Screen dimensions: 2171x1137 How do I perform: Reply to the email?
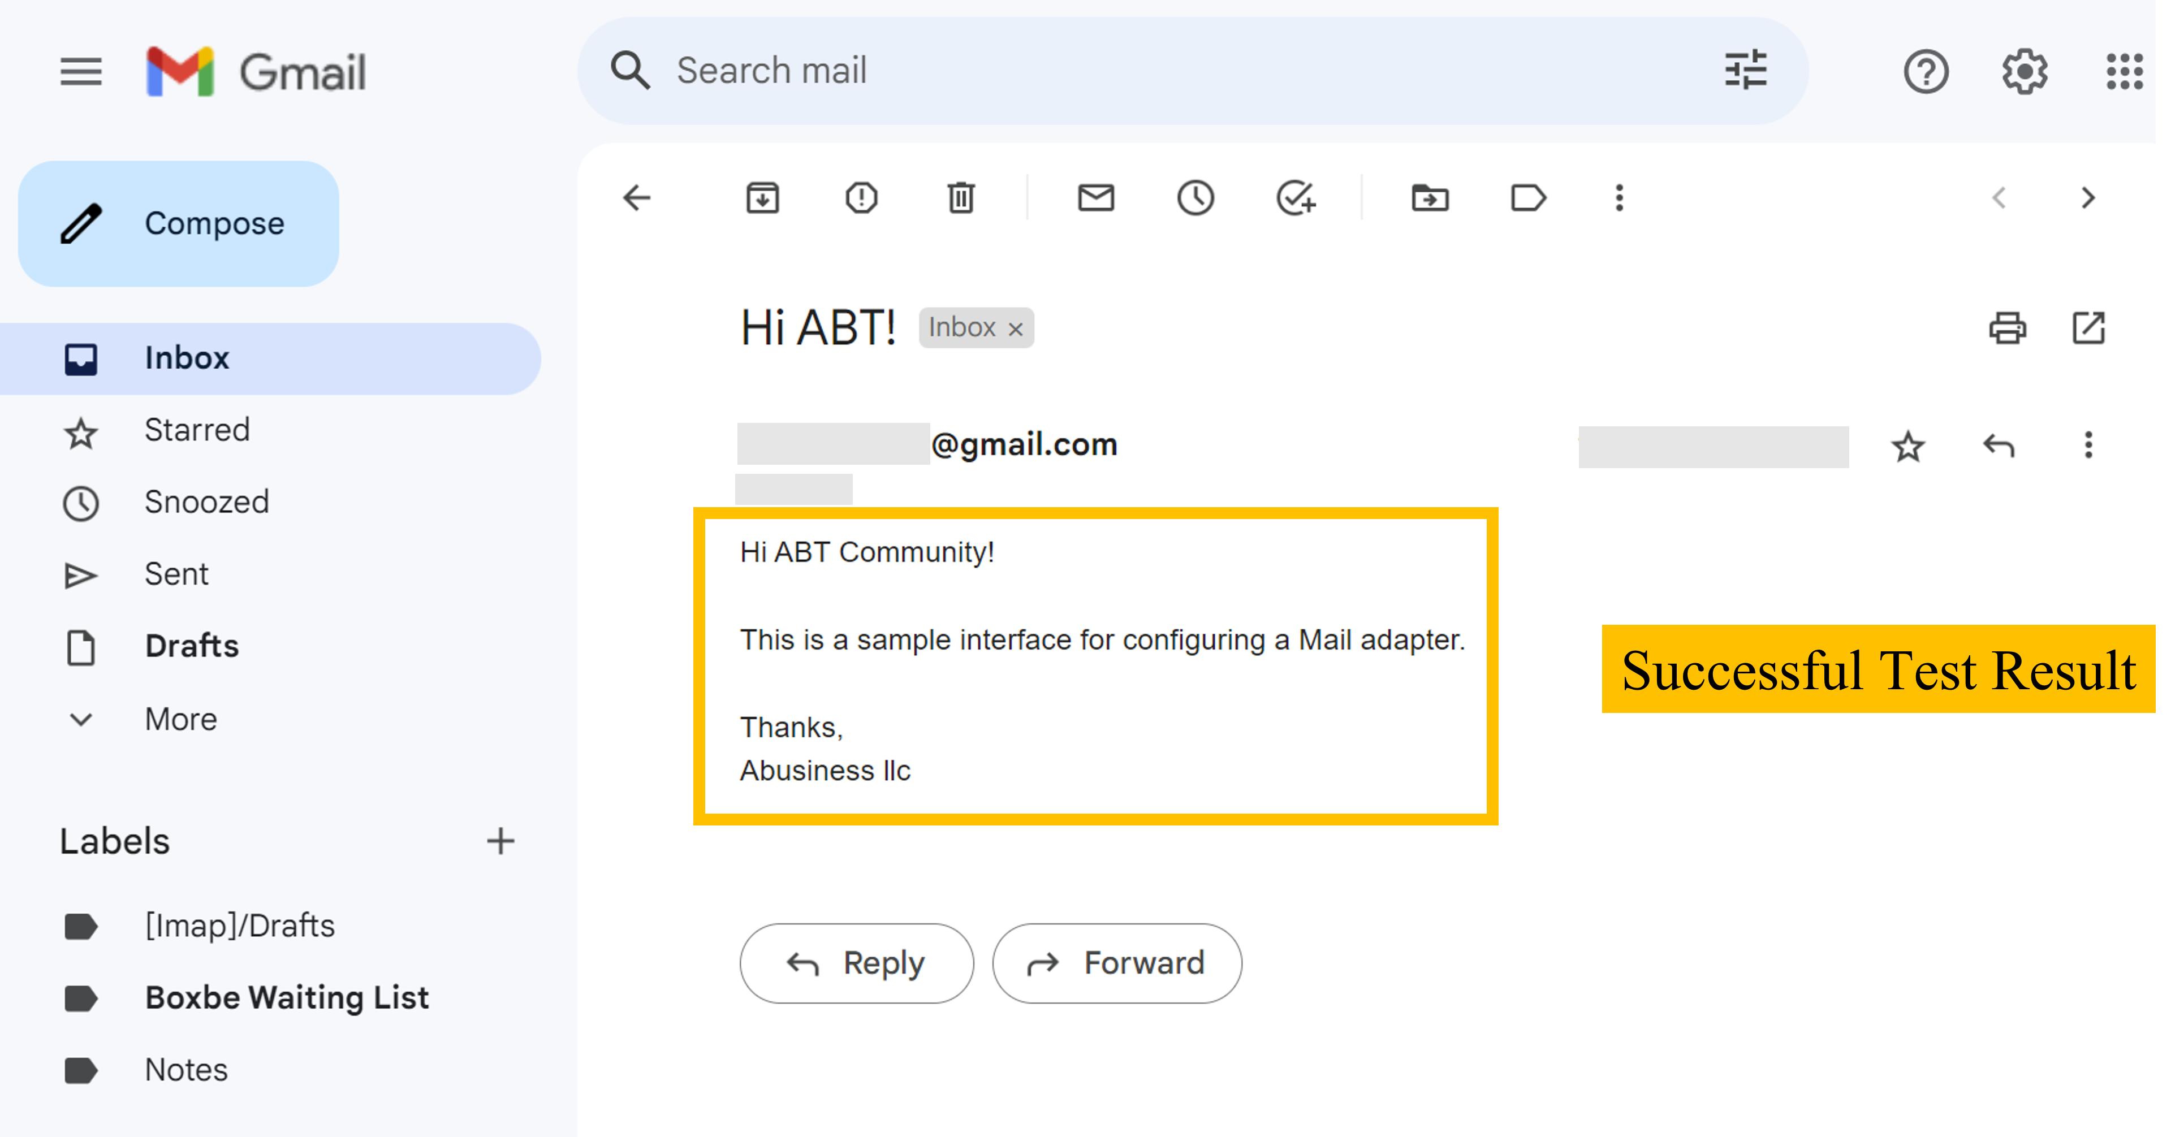(x=856, y=962)
